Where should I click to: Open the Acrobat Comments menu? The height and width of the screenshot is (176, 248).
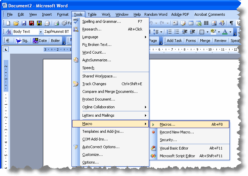pos(209,14)
